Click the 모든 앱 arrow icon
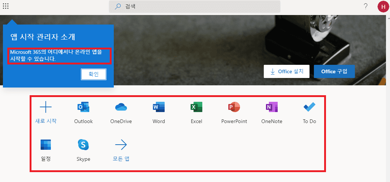Image resolution: width=390 pixels, height=182 pixels. coord(121,145)
